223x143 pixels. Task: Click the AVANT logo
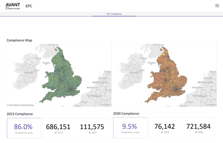[13, 6]
